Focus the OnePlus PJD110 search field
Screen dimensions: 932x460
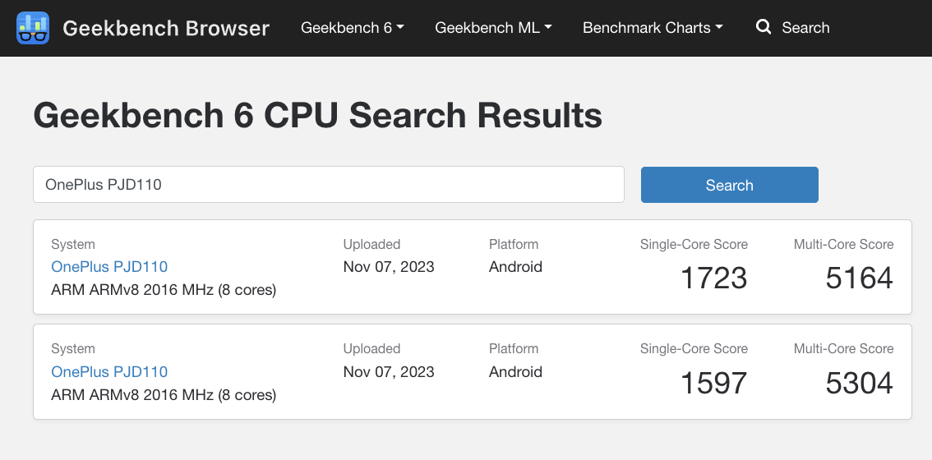(x=329, y=184)
